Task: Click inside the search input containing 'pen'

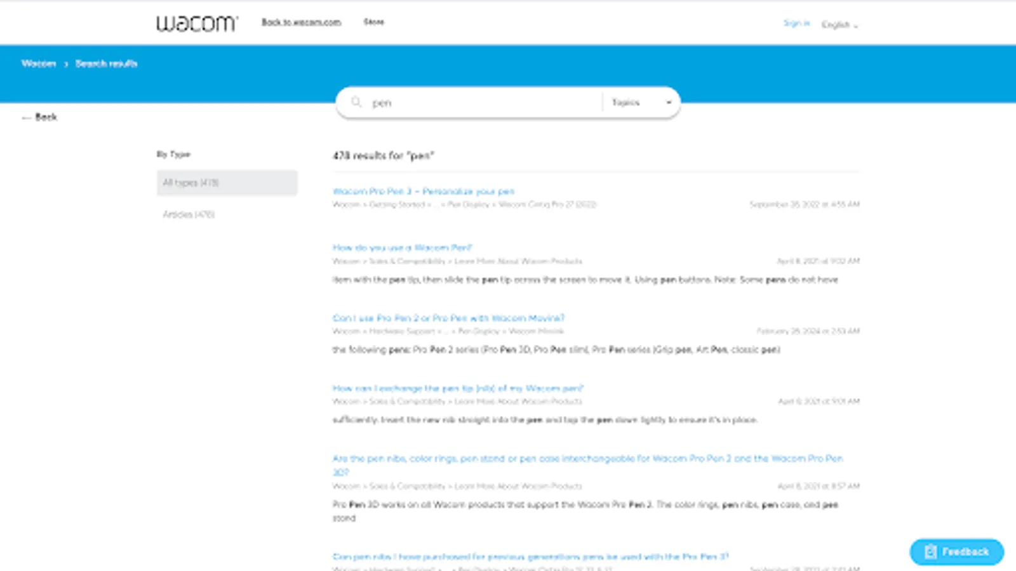Action: tap(444, 102)
